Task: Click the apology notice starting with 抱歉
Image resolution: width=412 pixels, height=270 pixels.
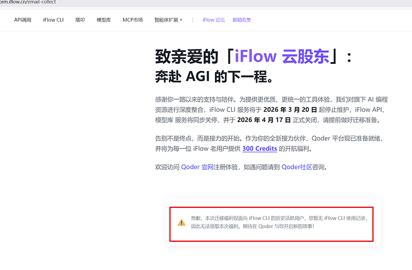Action: (x=279, y=222)
